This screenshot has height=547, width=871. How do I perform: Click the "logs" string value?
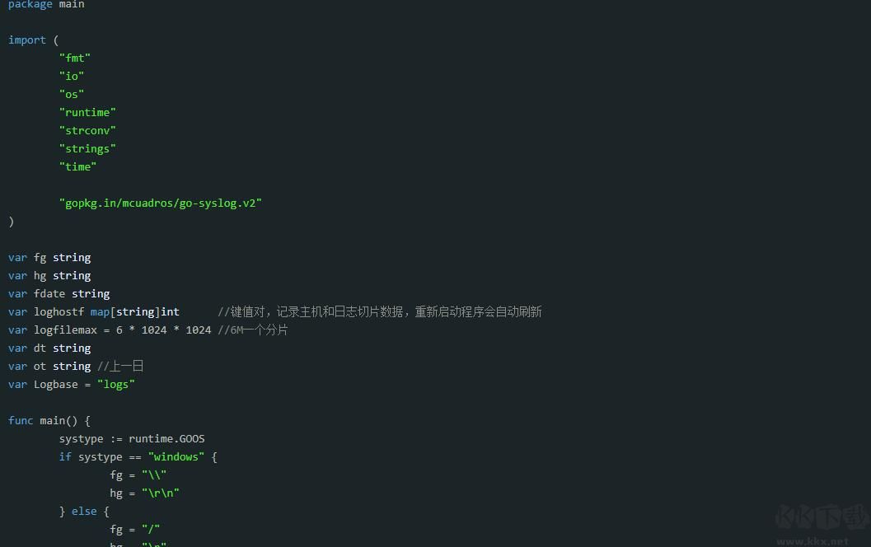(116, 384)
